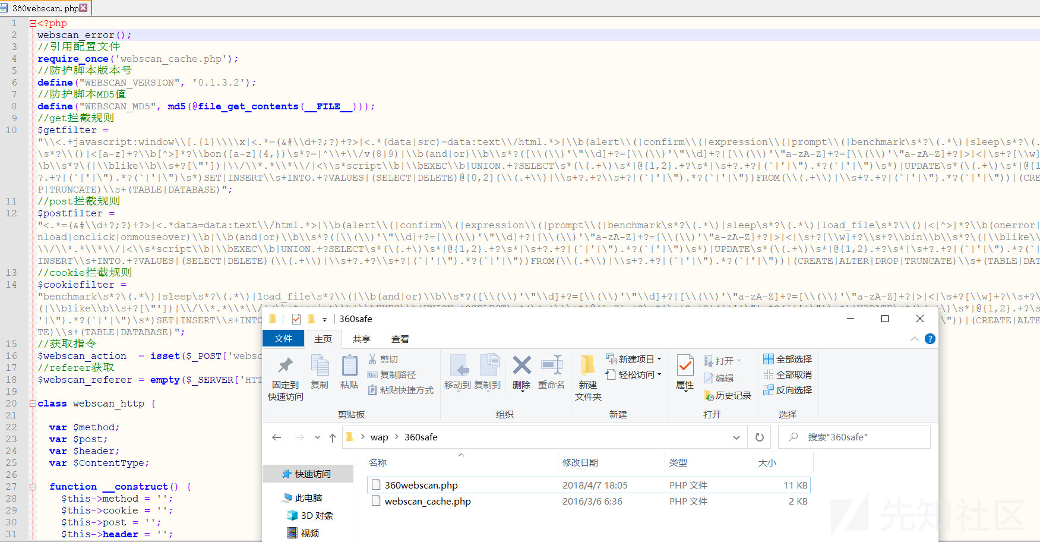Click the webscan_error(); line in editor

(x=84, y=35)
